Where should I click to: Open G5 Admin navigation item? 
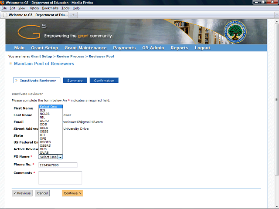(153, 48)
